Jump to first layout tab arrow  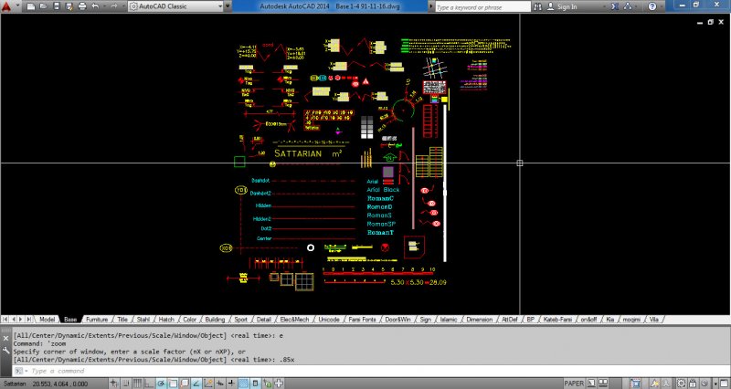[5, 320]
